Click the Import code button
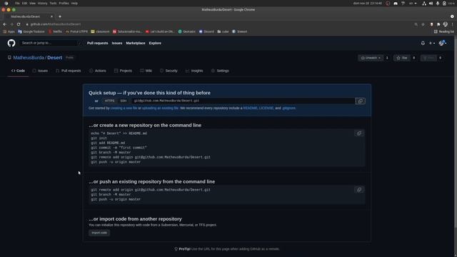The image size is (457, 257). coord(99,233)
